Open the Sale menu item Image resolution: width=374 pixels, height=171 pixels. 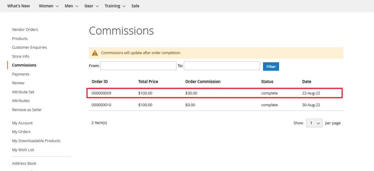pyautogui.click(x=135, y=6)
